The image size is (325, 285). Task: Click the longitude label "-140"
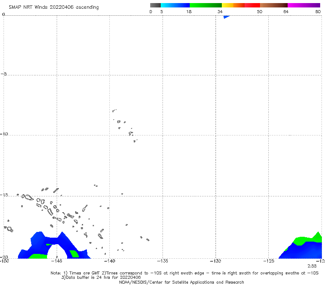coord(109,261)
